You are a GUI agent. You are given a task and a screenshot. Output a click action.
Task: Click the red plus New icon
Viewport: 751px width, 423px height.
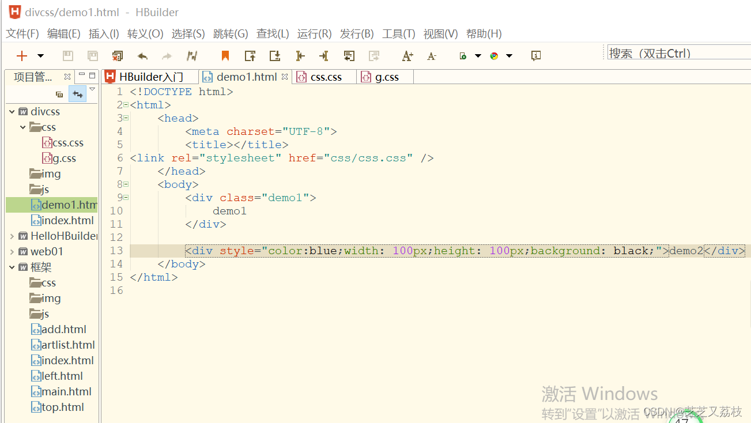pos(22,56)
